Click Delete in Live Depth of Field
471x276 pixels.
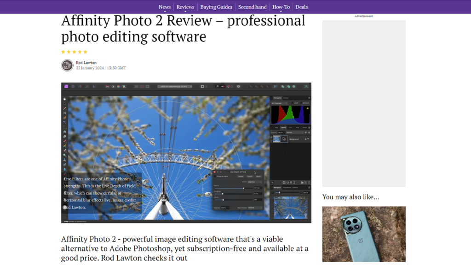[x=250, y=176]
